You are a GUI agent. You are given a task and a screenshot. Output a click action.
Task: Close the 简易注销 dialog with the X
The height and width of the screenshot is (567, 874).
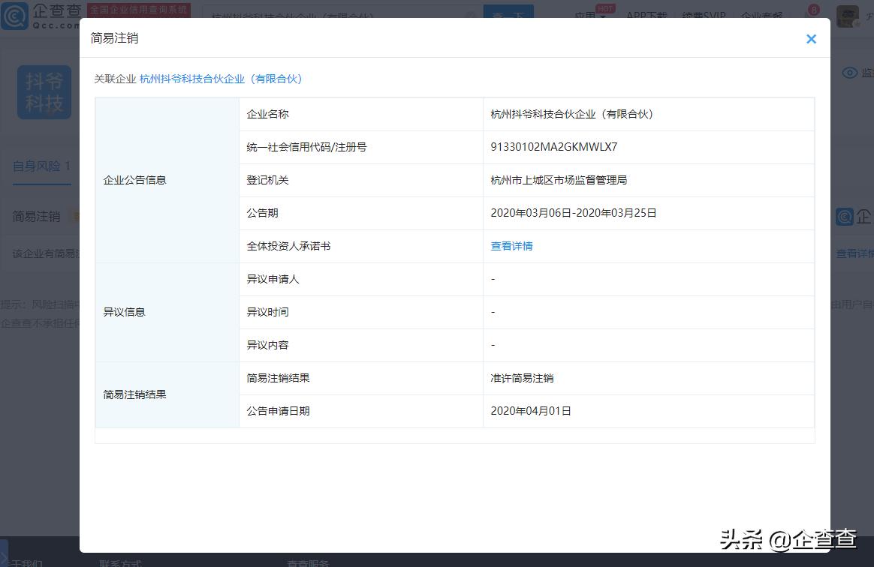[x=811, y=38]
